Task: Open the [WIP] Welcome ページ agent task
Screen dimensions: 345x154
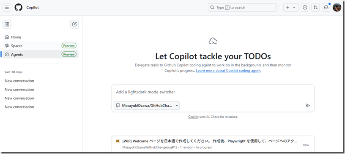Action: [x=210, y=141]
